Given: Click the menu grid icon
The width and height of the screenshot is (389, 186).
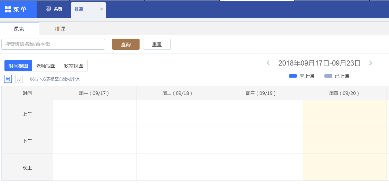Looking at the screenshot, I should (8, 9).
